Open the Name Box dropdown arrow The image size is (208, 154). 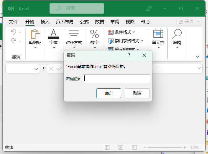(x=36, y=69)
